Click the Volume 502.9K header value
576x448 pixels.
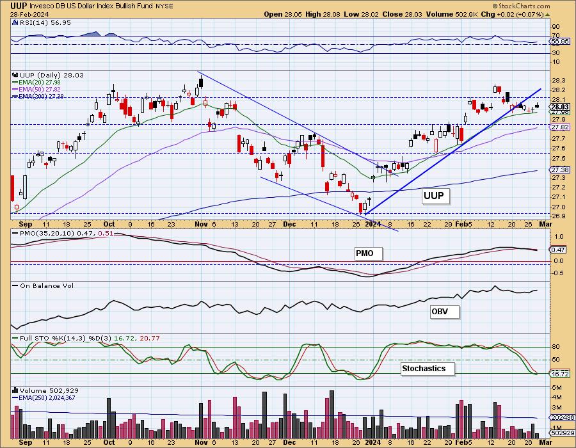[452, 14]
